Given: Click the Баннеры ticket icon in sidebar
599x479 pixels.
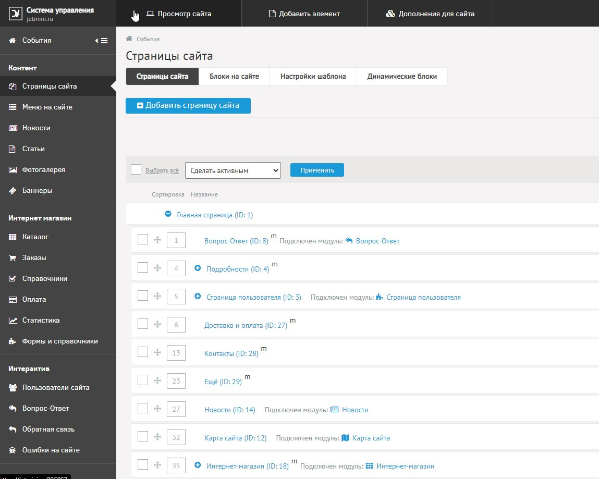Looking at the screenshot, I should [13, 191].
